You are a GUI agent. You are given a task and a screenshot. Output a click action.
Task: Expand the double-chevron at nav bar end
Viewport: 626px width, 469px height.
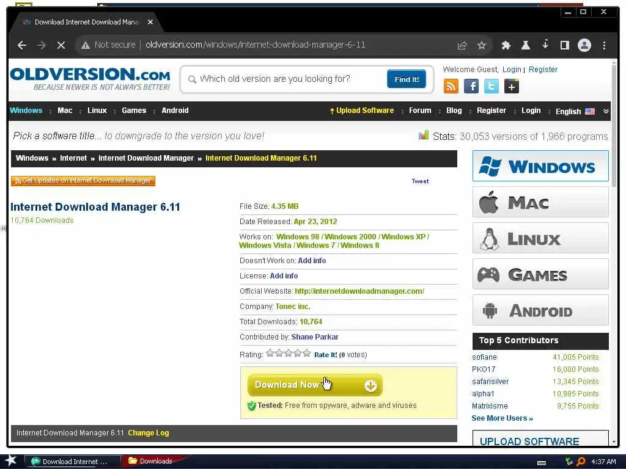point(606,111)
